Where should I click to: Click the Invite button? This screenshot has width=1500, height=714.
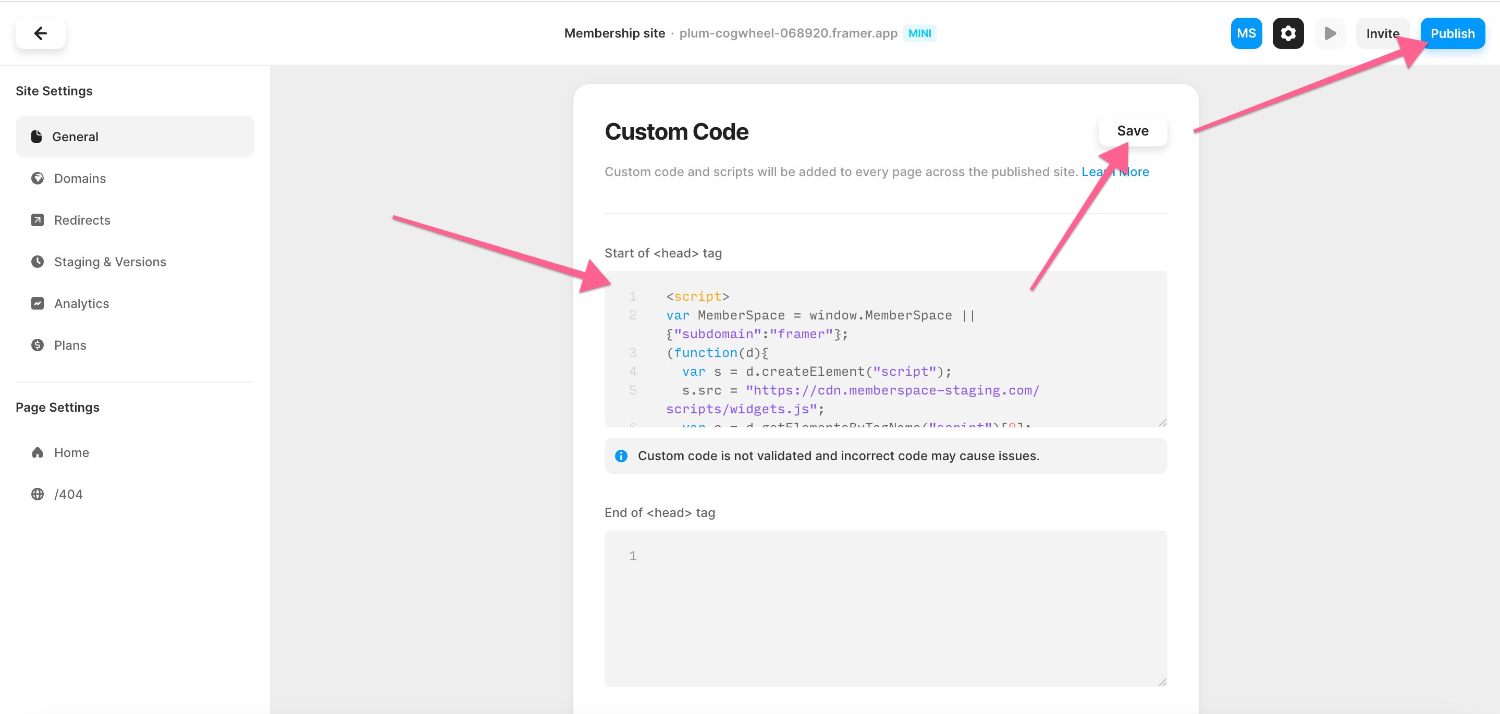coord(1383,33)
